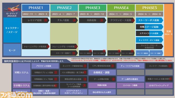Image resolution: width=175 pixels, height=98 pixels.
Task: Click the クラウンピース追加 item
Action: coord(121,20)
